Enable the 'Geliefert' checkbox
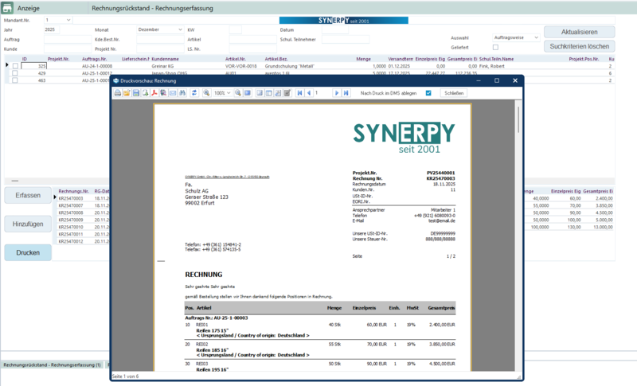The image size is (637, 386). 495,47
